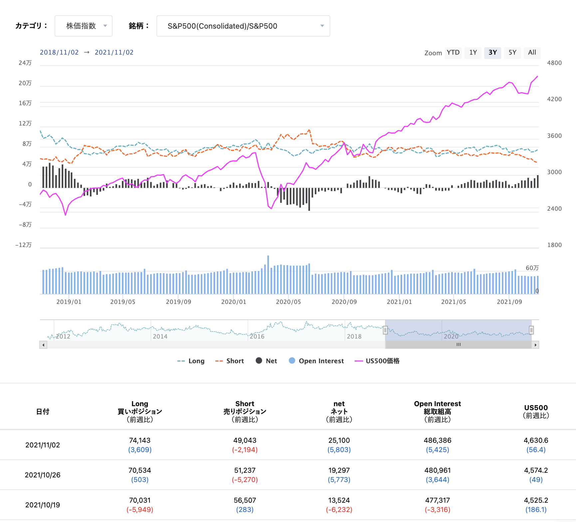Image resolution: width=576 pixels, height=522 pixels.
Task: Click the left navigator range handle
Action: (x=385, y=330)
